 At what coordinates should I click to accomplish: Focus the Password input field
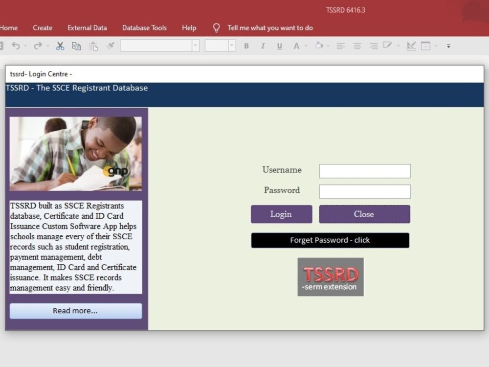(x=365, y=192)
